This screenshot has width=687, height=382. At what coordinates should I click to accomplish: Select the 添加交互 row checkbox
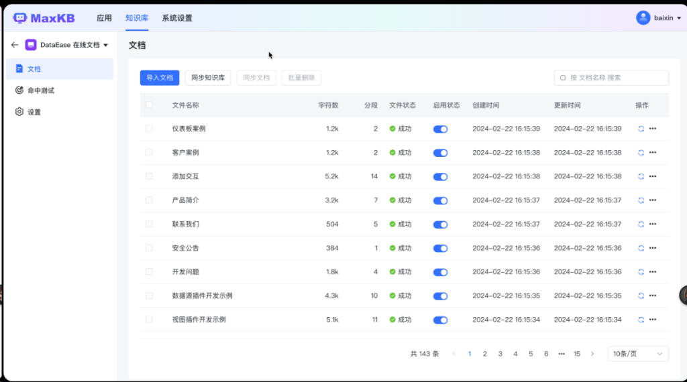coord(149,176)
